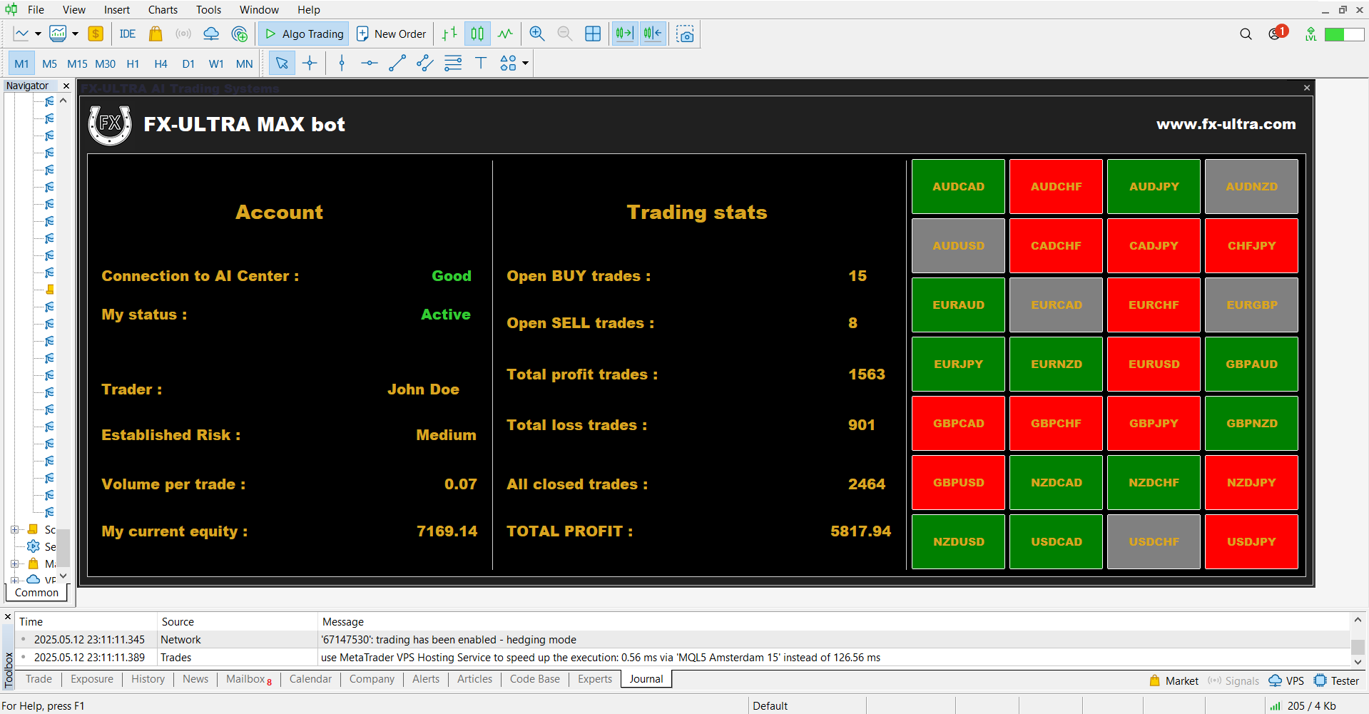
Task: Open notifications chat icon with badge
Action: tap(1277, 33)
